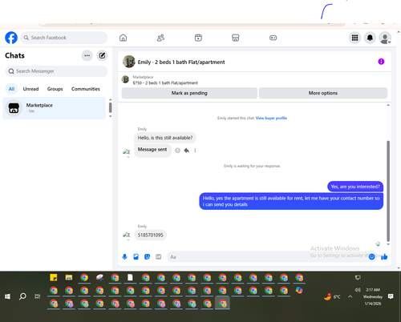
Task: Click the Search Messenger field
Action: click(x=56, y=71)
